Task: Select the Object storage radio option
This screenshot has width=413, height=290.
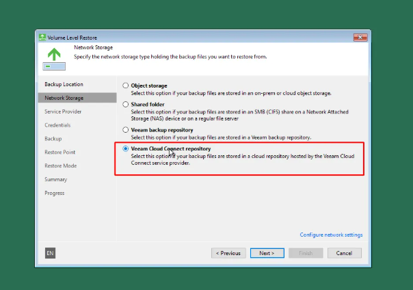Action: [125, 85]
